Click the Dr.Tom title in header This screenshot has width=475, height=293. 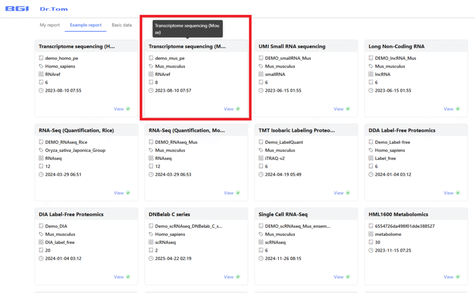point(50,9)
